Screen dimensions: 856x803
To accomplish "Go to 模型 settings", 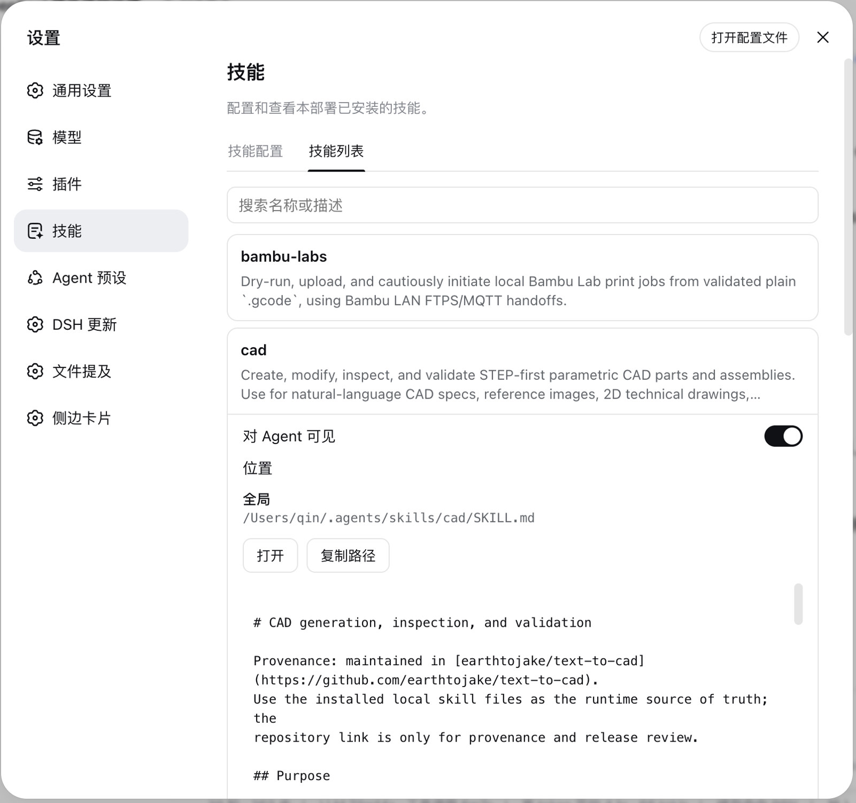I will (101, 137).
